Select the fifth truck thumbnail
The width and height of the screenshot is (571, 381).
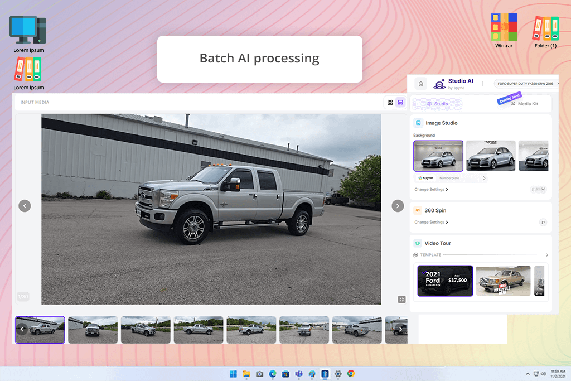click(x=251, y=330)
